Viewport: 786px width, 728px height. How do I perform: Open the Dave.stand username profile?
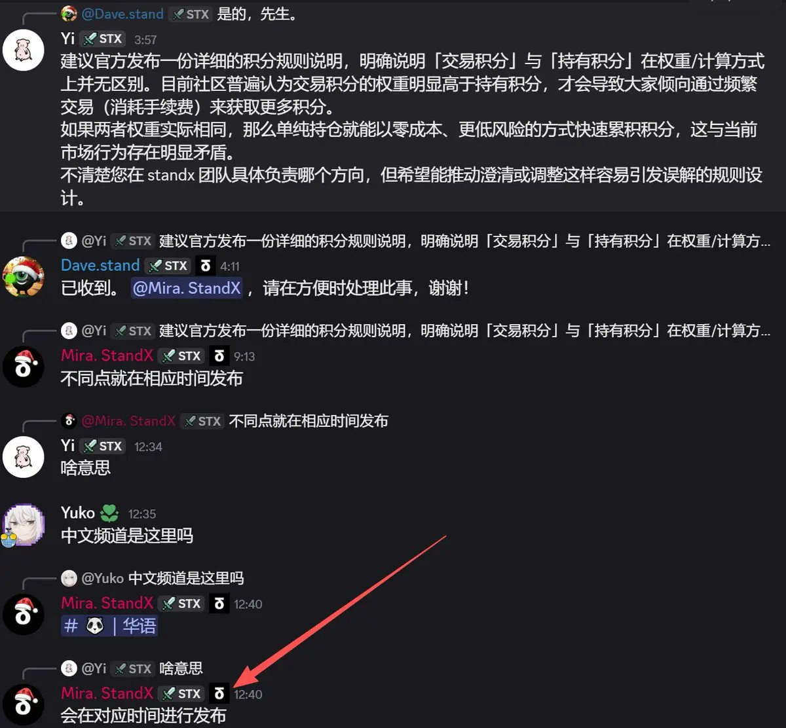(100, 265)
